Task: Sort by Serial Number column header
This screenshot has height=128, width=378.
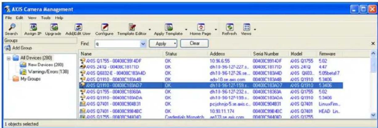Action: 269,53
